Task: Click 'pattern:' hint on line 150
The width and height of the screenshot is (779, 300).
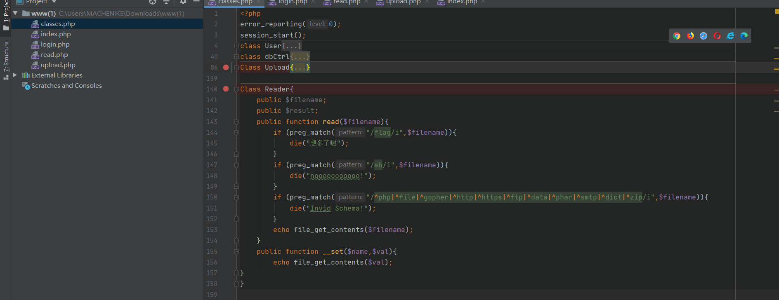Action: 350,197
